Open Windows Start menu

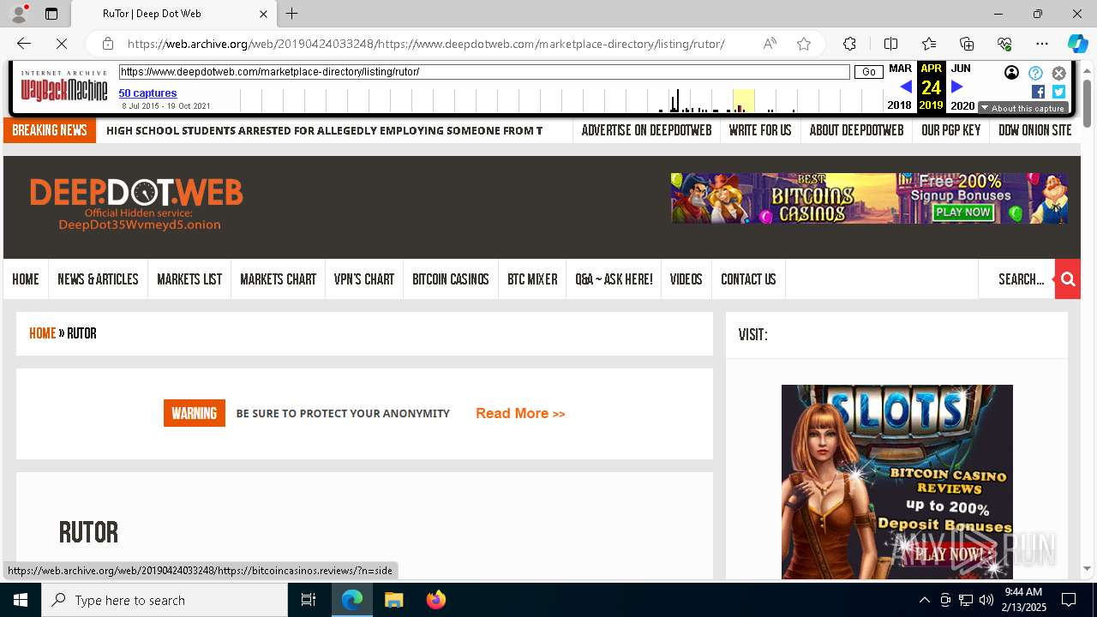[x=21, y=600]
